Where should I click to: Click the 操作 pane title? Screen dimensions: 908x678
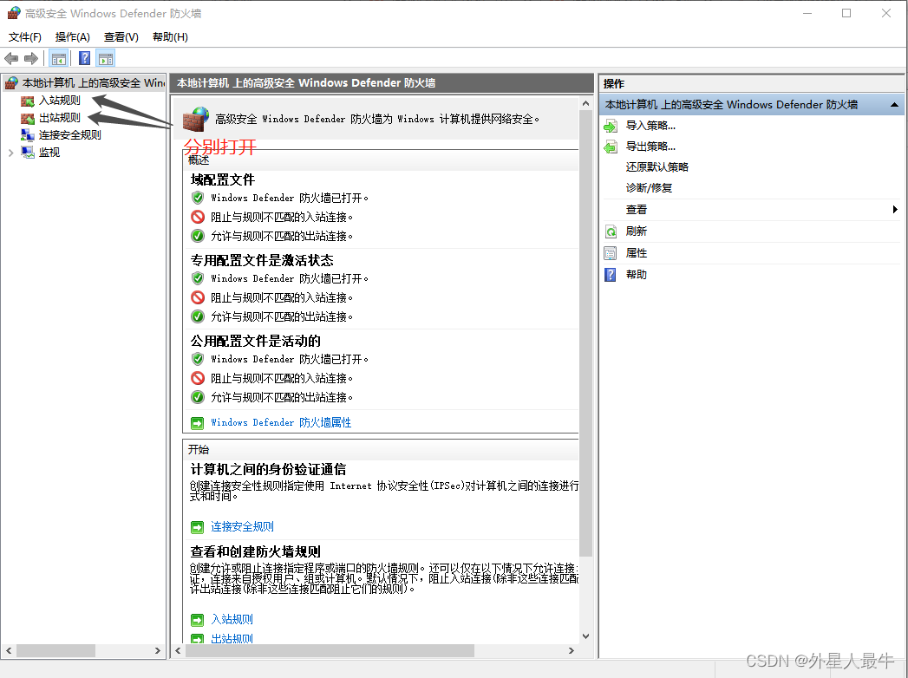click(614, 84)
